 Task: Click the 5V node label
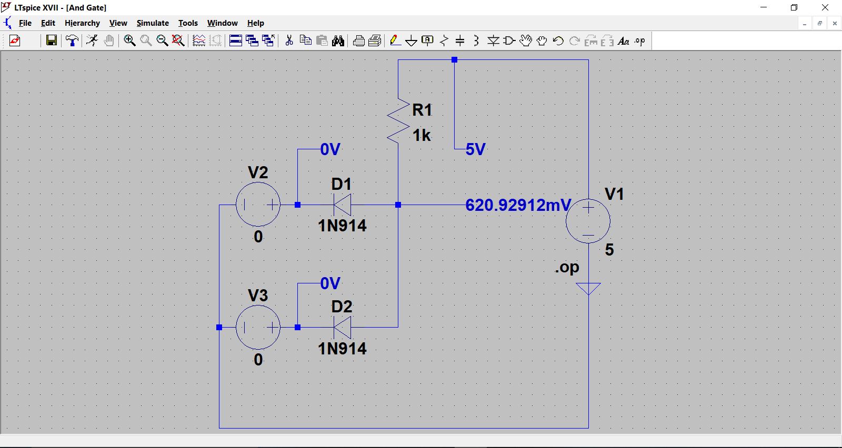(x=475, y=149)
